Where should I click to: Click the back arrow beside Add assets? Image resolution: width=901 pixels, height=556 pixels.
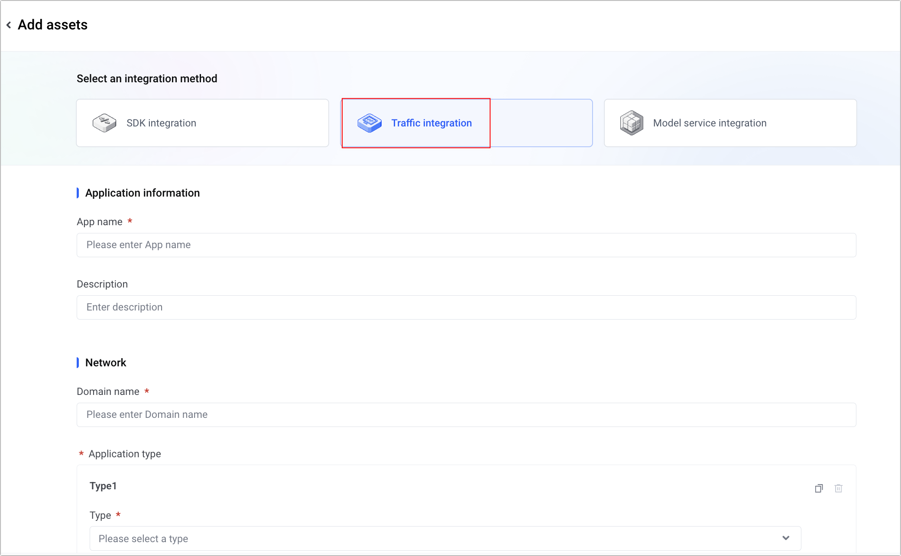[x=9, y=25]
